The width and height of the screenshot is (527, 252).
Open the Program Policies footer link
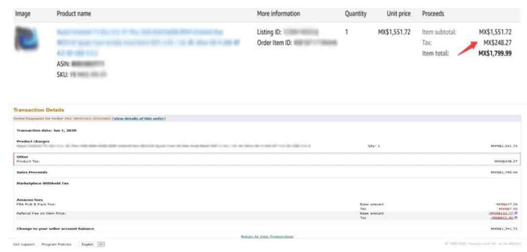coord(57,244)
